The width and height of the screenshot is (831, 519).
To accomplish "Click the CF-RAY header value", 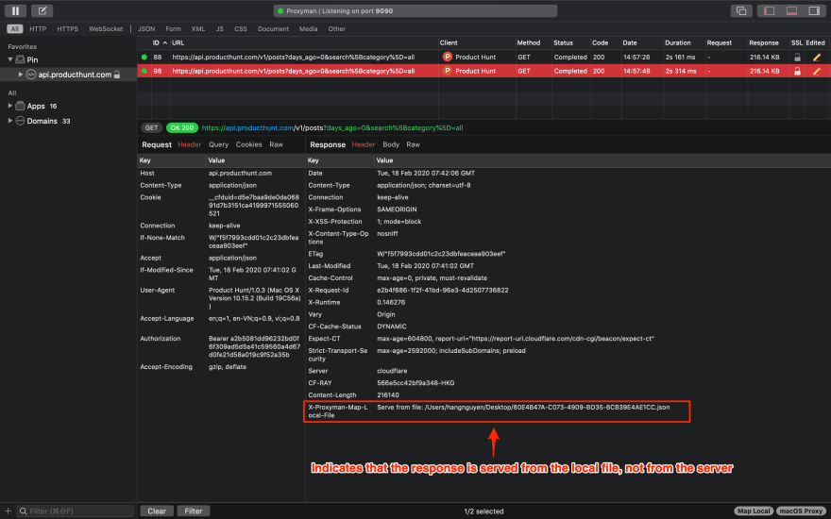I will click(415, 383).
